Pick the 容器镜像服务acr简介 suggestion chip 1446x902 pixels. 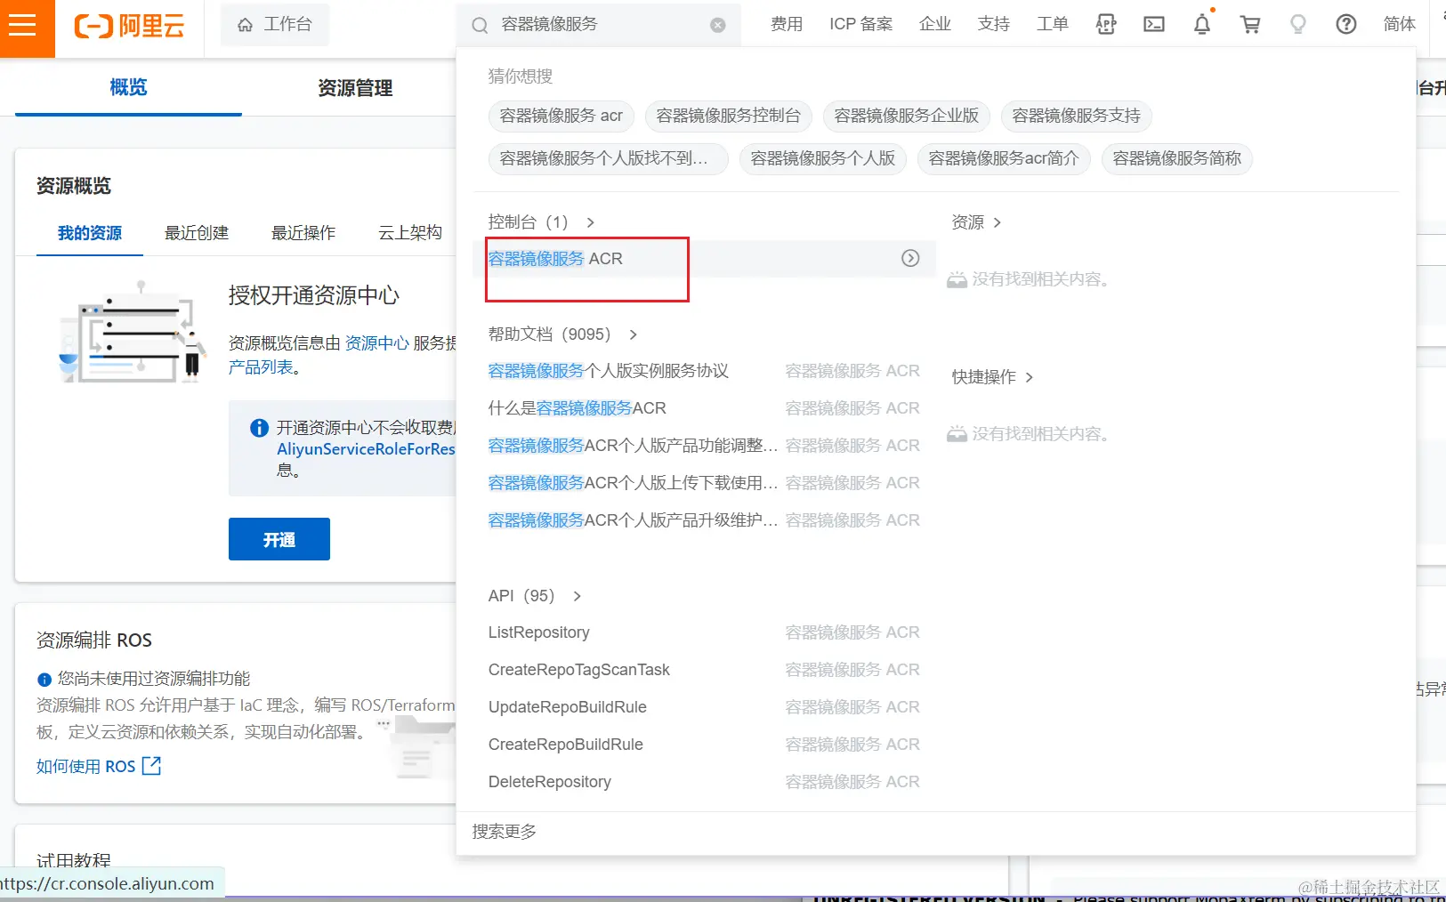1004,158
